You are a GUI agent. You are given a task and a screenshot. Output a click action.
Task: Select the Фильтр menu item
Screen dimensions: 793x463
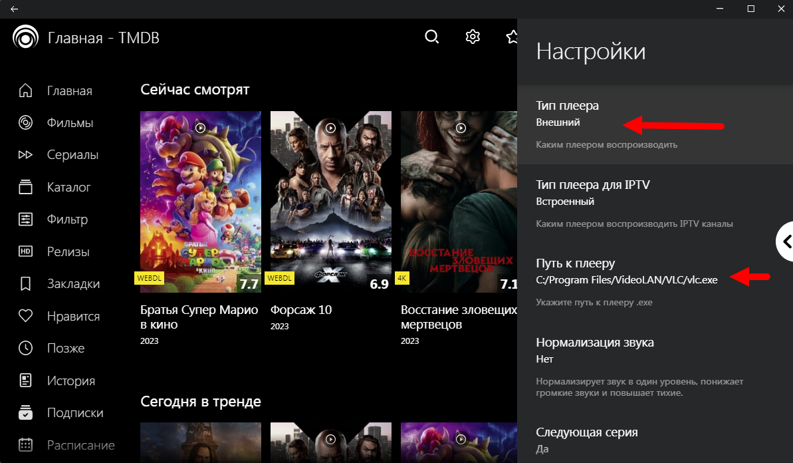click(x=67, y=220)
